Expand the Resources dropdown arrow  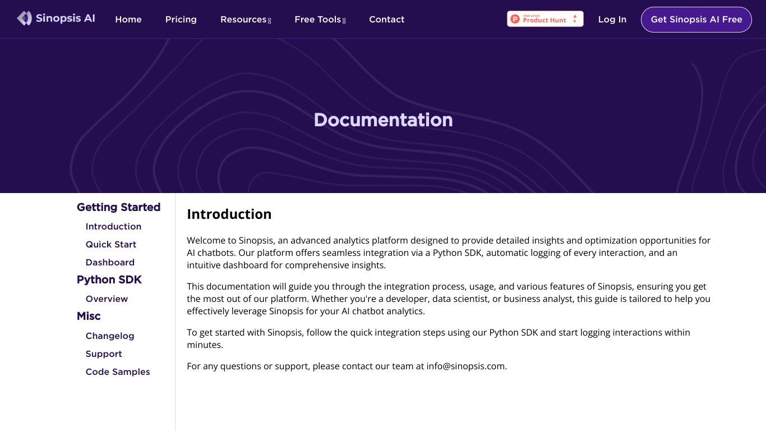point(270,21)
